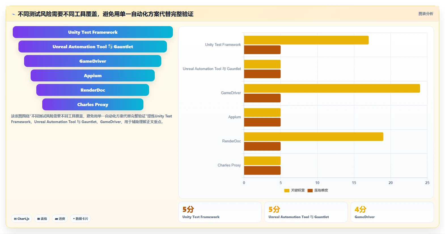Click the 4分 GameDriver card
The height and width of the screenshot is (234, 445).
[x=392, y=212]
